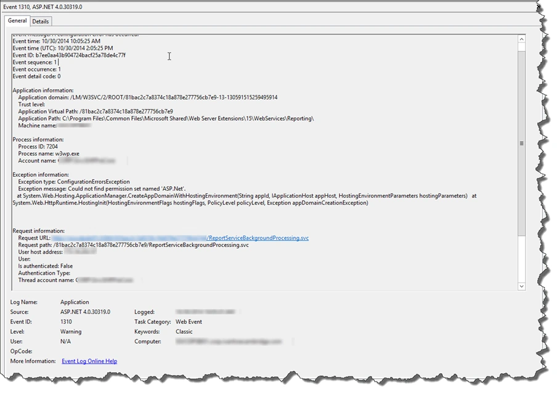558x393 pixels.
Task: Click the Log Name value Application
Action: 75,302
